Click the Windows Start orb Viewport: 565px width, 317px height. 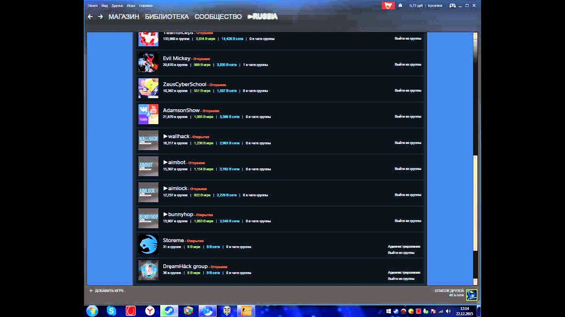[92, 311]
